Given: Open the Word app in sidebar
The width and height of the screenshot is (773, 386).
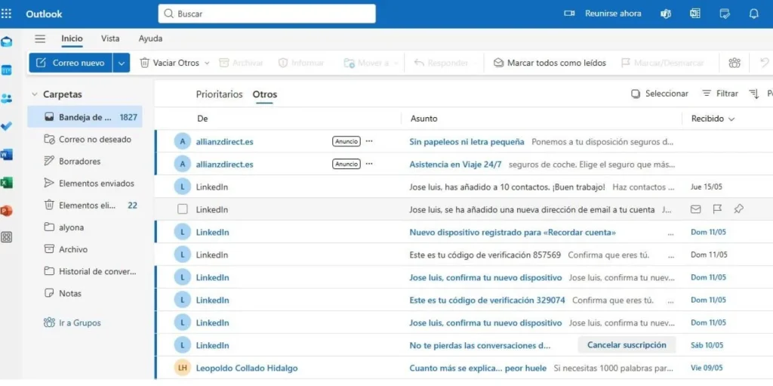Looking at the screenshot, I should pos(7,154).
